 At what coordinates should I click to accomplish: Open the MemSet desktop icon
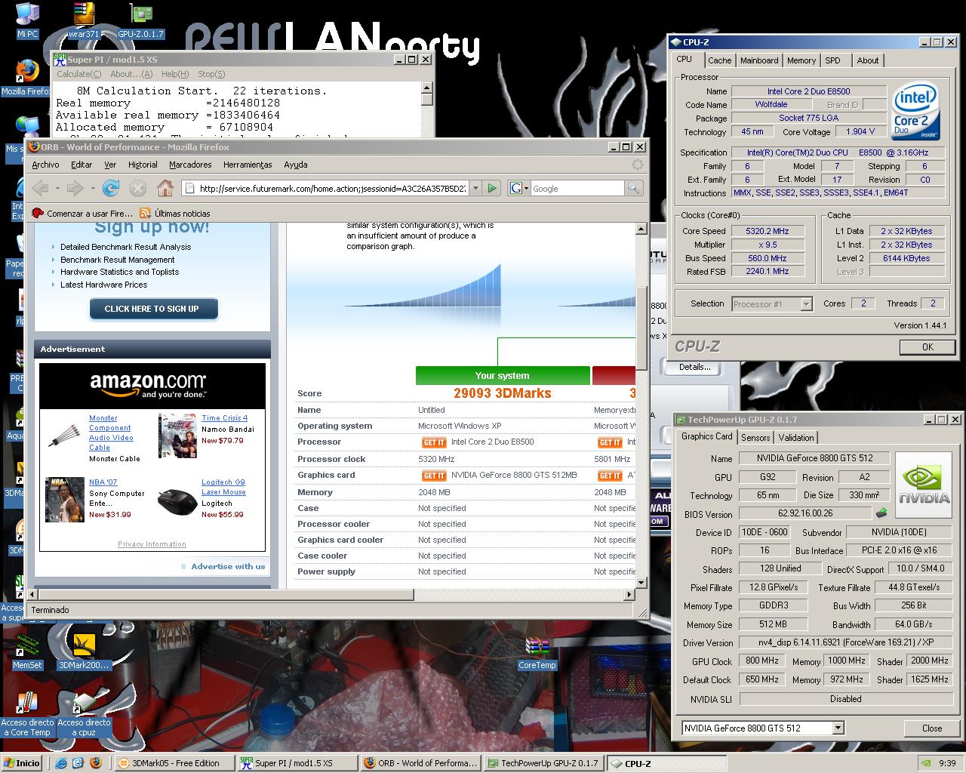[x=27, y=651]
